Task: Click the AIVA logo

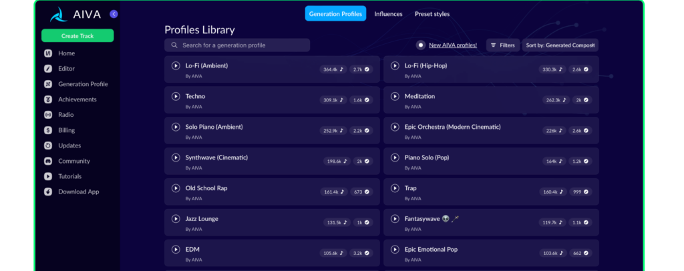Action: click(x=75, y=15)
